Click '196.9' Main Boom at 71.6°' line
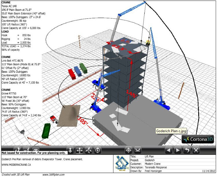Viewport: 217px width, 177px height. click(16, 10)
